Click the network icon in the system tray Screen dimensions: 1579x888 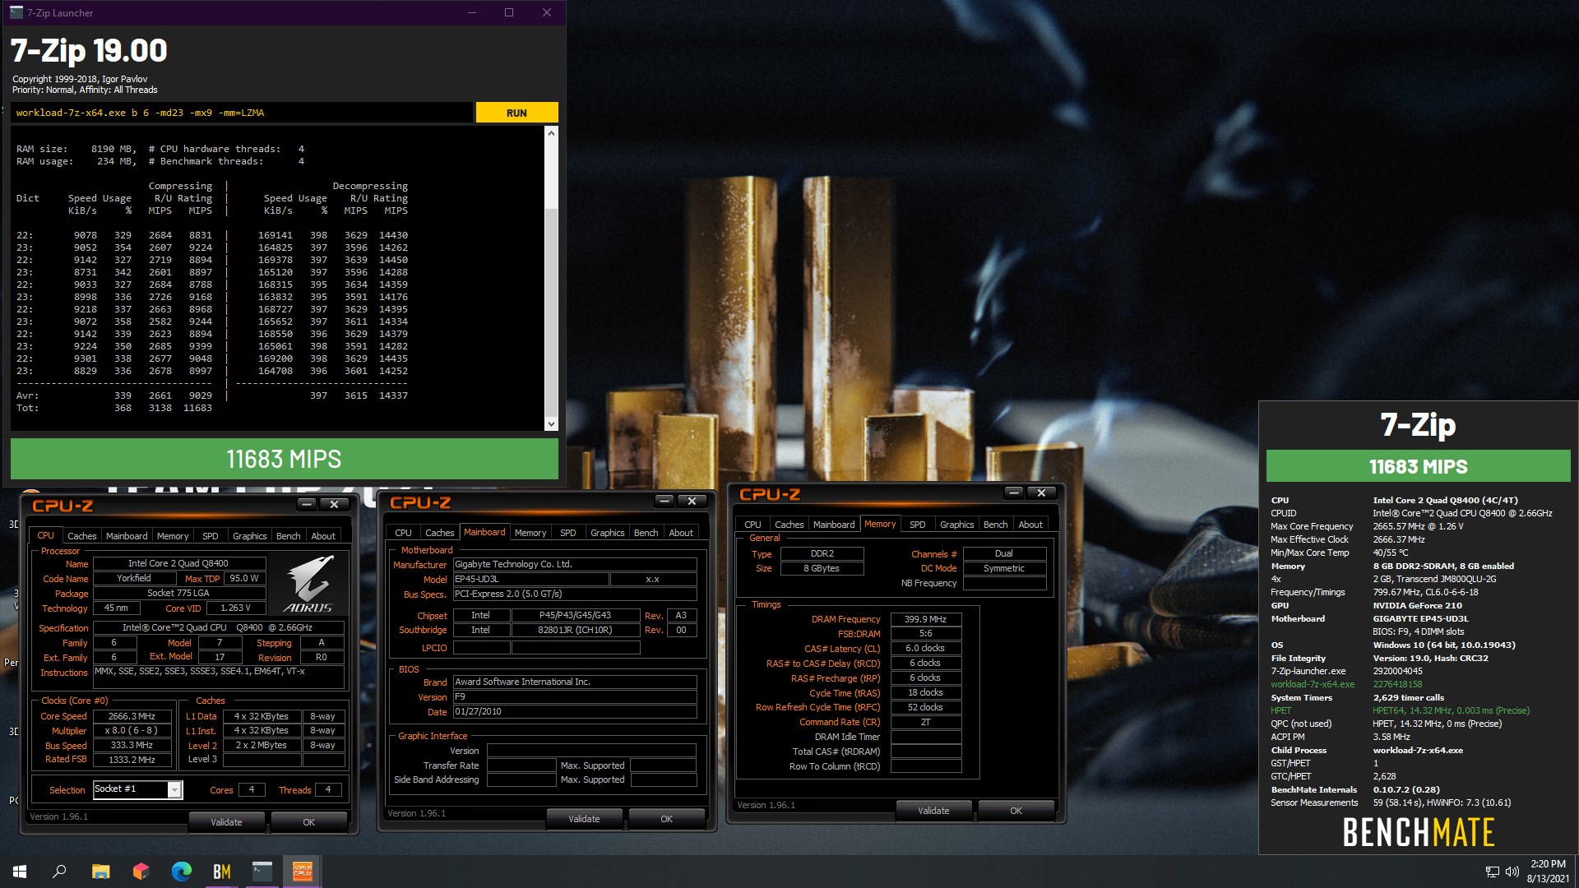pos(1492,872)
